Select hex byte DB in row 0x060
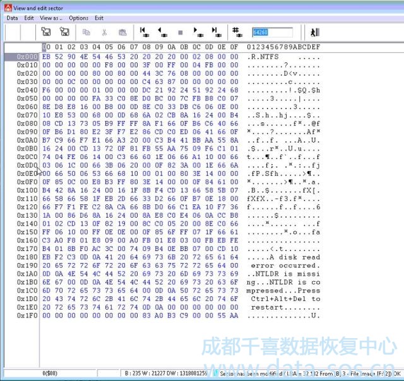 (x=184, y=107)
